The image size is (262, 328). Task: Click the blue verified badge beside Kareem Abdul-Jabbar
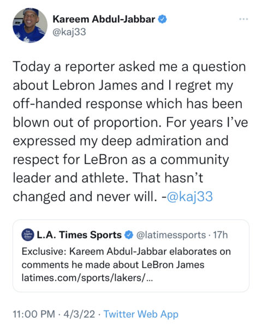click(x=162, y=19)
